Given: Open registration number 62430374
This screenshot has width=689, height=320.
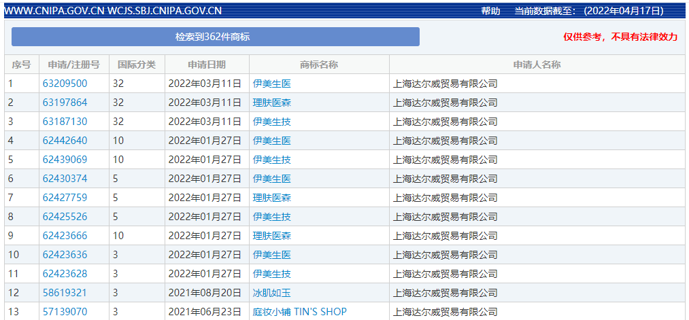Looking at the screenshot, I should (65, 179).
